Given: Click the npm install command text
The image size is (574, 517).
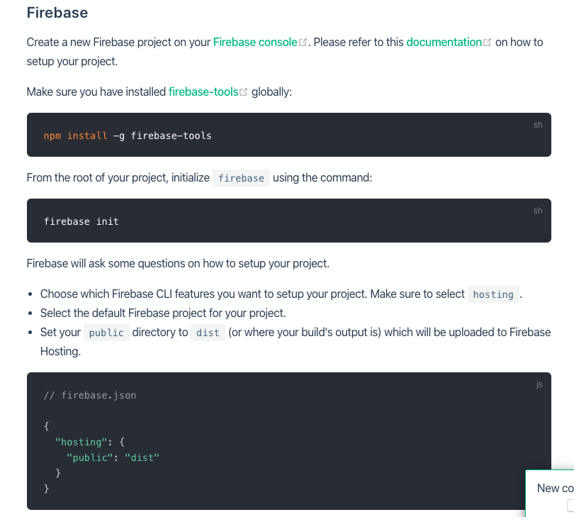Looking at the screenshot, I should coord(128,135).
